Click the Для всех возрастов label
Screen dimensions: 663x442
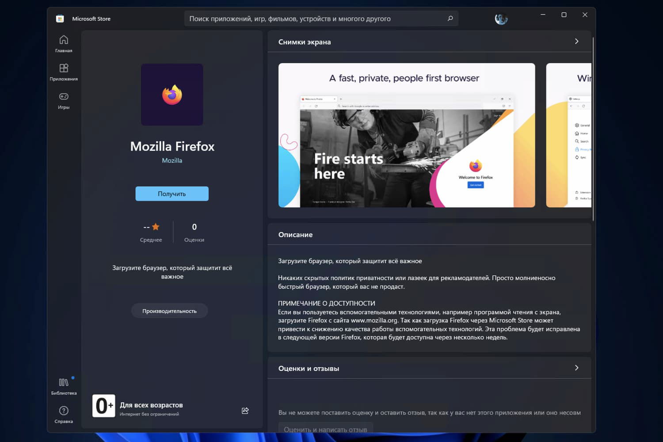point(151,405)
